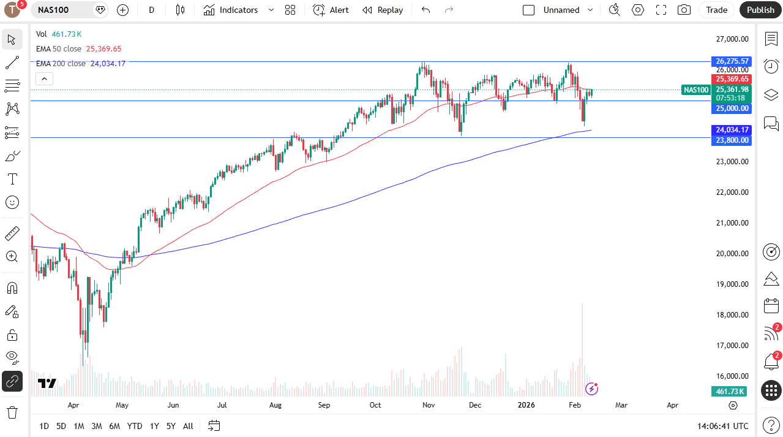783x437 pixels.
Task: Open the go to date calendar
Action: (214, 425)
